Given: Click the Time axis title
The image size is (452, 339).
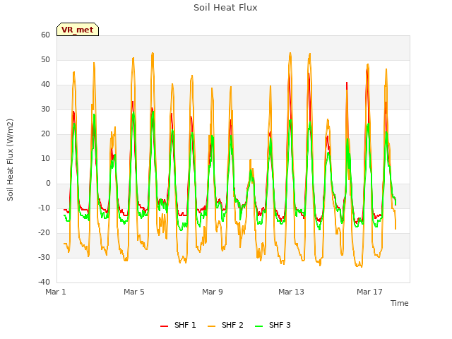Looking at the screenshot, I should pos(400,303).
